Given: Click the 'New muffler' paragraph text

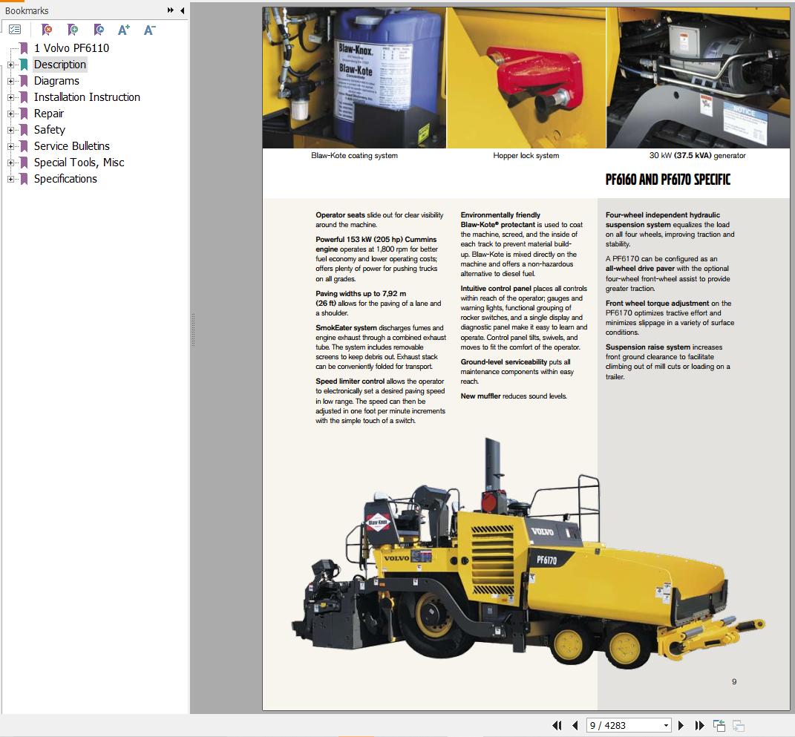Looking at the screenshot, I should click(514, 396).
